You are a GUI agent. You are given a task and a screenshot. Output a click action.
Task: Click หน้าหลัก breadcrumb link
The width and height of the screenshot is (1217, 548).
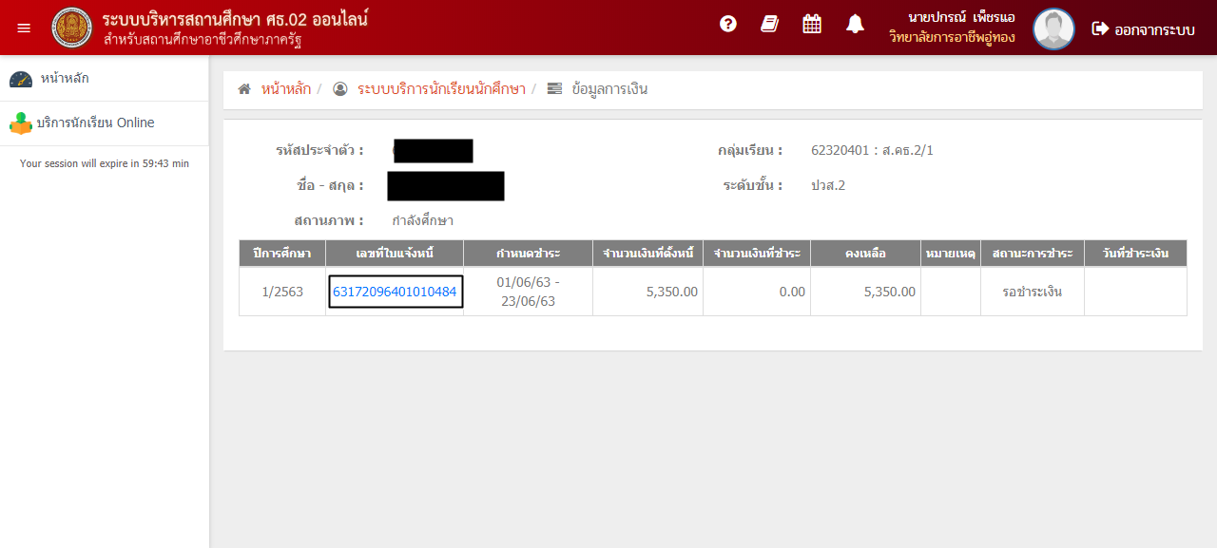tap(286, 89)
